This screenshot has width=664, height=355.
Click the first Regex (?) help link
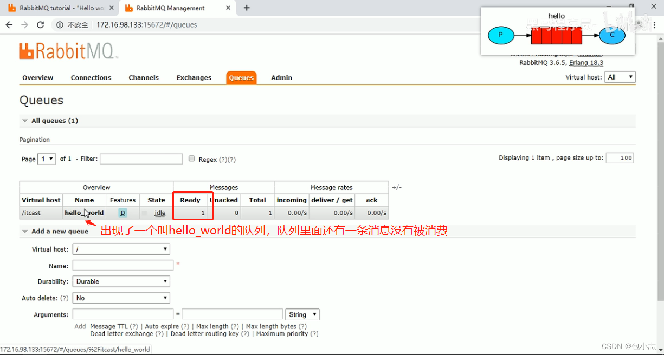click(223, 160)
